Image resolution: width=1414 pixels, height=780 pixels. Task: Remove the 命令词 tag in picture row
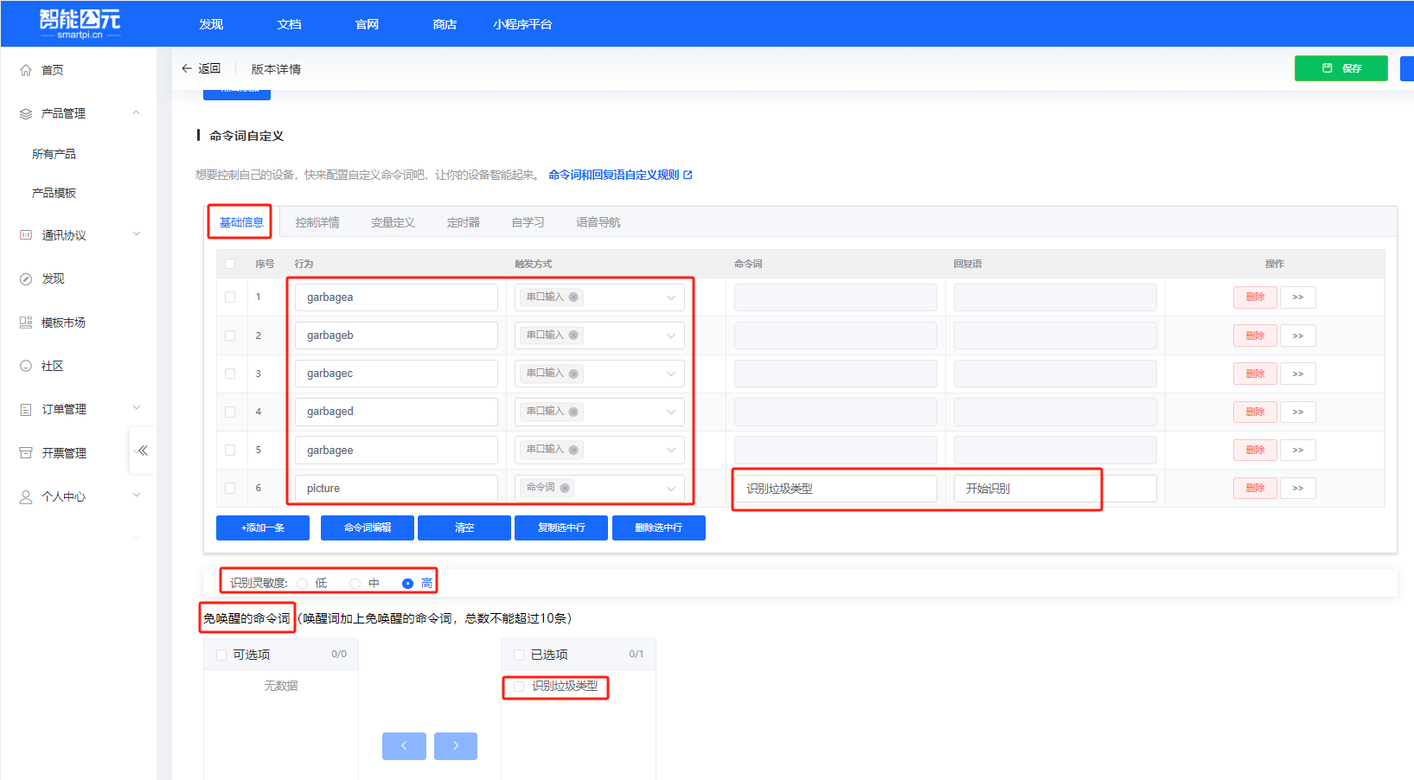coord(565,488)
